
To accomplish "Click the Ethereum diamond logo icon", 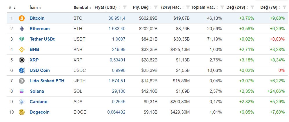I will coord(22,29).
